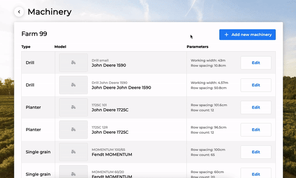Click the Row spacing: 100cm value
The image size is (296, 178).
pyautogui.click(x=208, y=149)
